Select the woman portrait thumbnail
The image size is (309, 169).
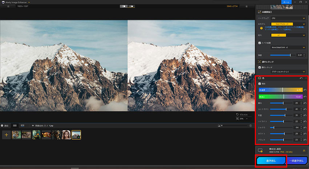(66, 135)
